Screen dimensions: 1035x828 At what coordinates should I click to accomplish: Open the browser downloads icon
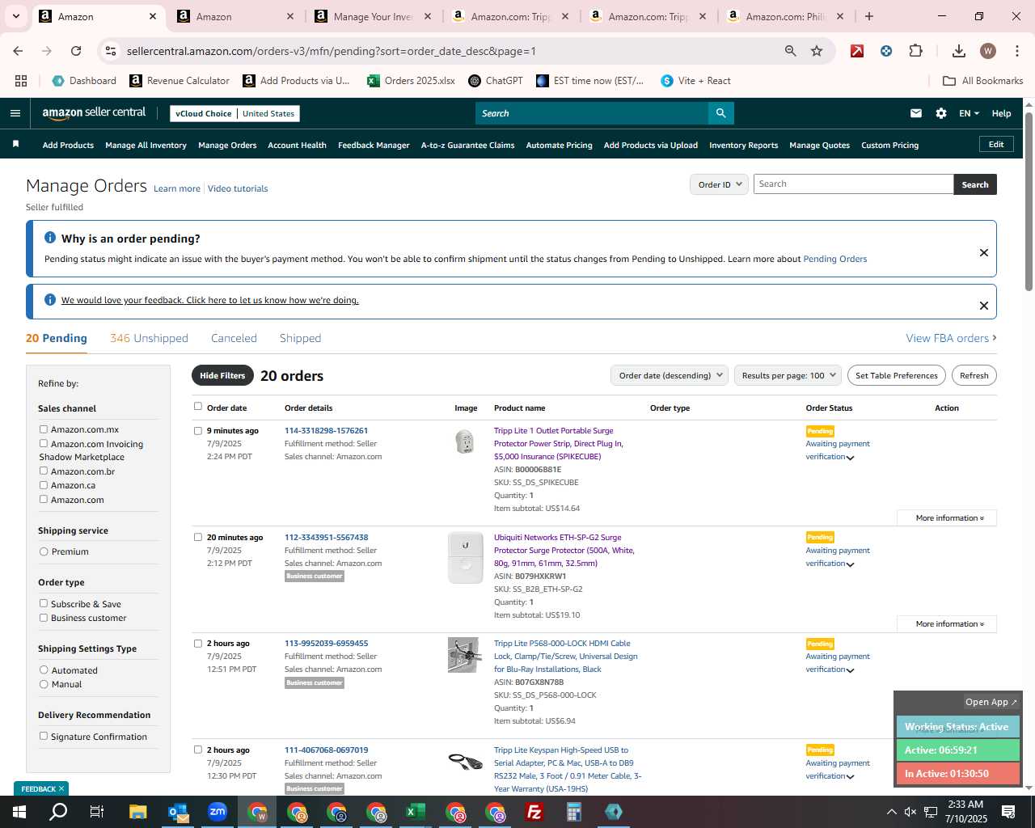pos(959,51)
